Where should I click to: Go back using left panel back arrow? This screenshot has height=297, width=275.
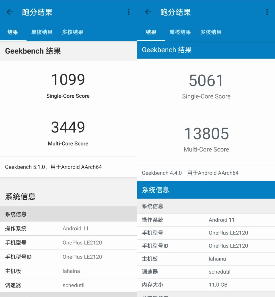(10, 12)
